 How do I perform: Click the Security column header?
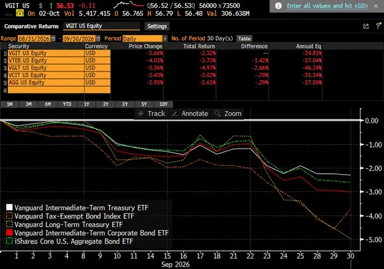[18, 46]
